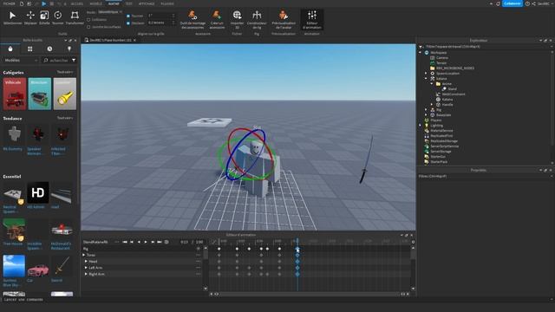
Task: Toggle the Tourner snap checkbox
Action: [128, 16]
